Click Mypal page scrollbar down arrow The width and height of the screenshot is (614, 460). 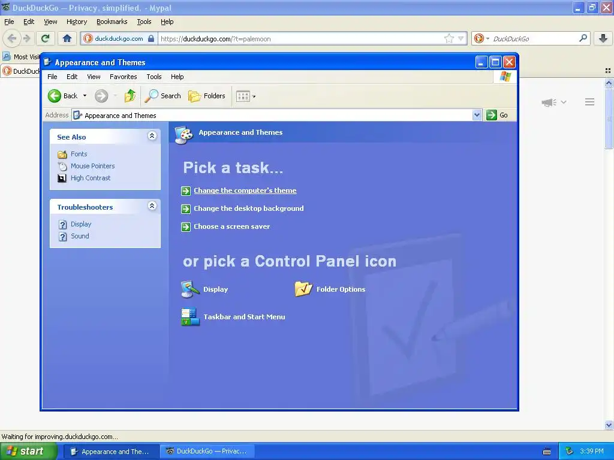coord(609,425)
